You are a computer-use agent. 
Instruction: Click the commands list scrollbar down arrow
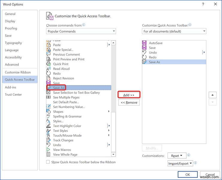tap(114, 154)
